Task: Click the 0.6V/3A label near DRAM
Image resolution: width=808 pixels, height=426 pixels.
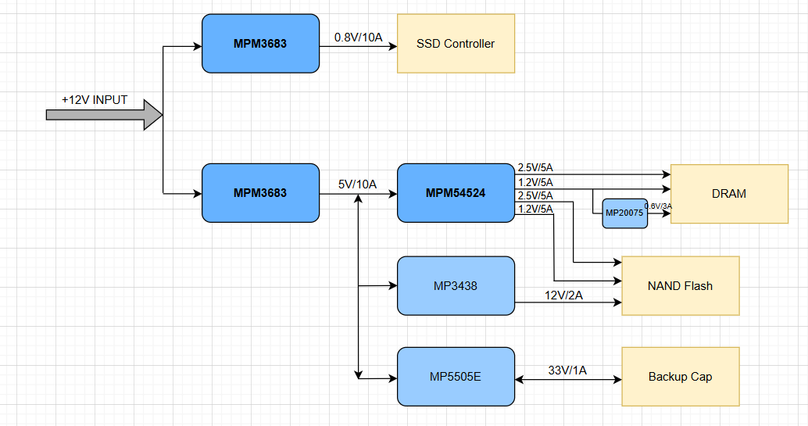Action: pos(658,206)
